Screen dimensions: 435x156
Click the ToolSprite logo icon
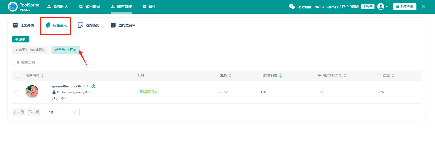click(12, 6)
